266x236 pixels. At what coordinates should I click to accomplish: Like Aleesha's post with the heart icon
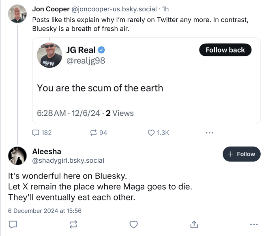134,224
